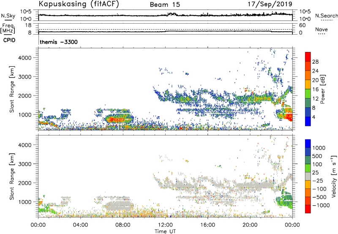This screenshot has width=338, height=234.
Task: Click the 'Power [dB]' colorbar label
Action: (x=322, y=89)
